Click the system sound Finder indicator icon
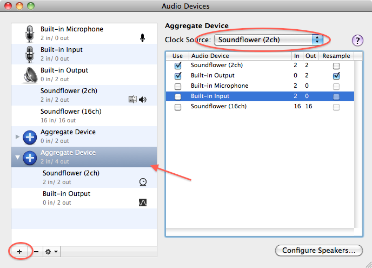This screenshot has height=268, width=372. click(x=132, y=99)
